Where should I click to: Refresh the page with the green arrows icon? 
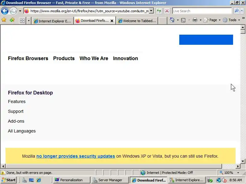[x=159, y=11]
